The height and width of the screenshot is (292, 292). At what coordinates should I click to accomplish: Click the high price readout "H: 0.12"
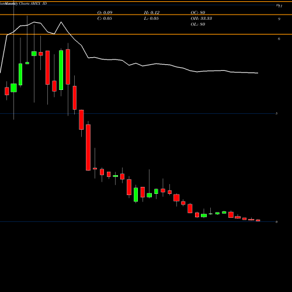pos(152,12)
